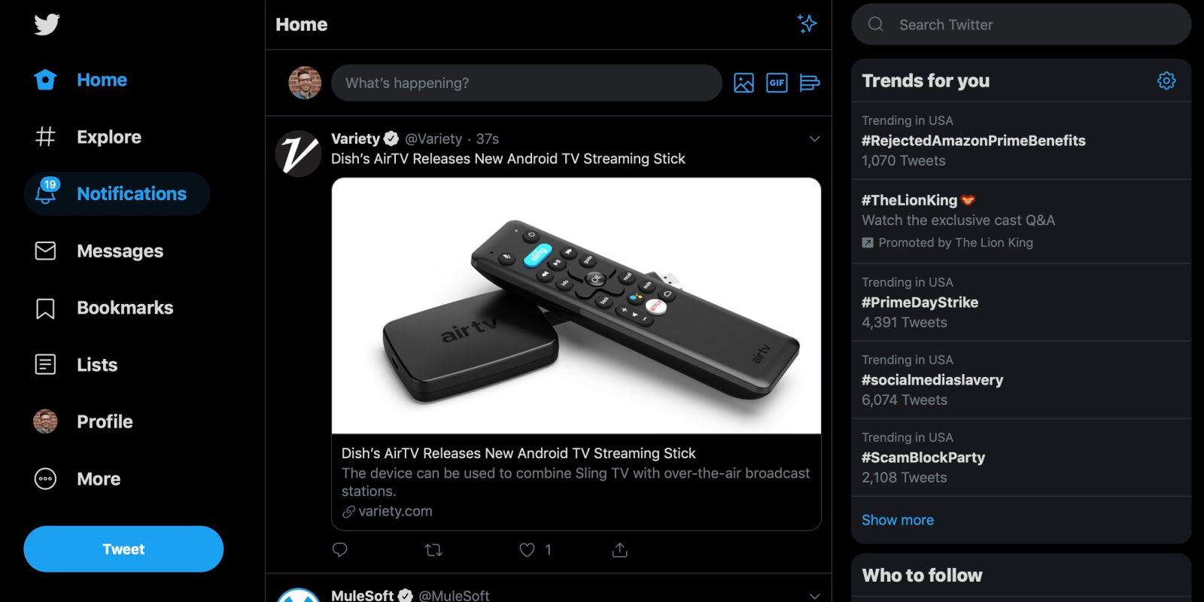Add a photo with the image icon
The height and width of the screenshot is (602, 1204).
pyautogui.click(x=743, y=83)
